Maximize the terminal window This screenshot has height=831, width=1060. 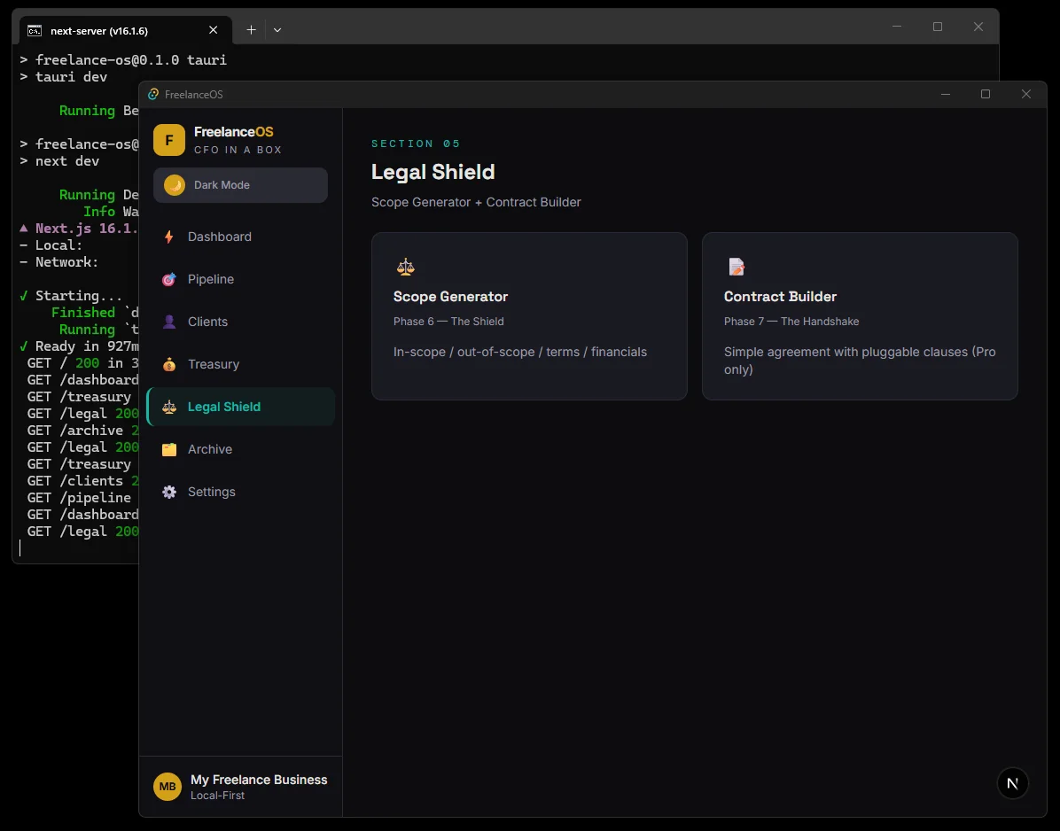(x=938, y=27)
